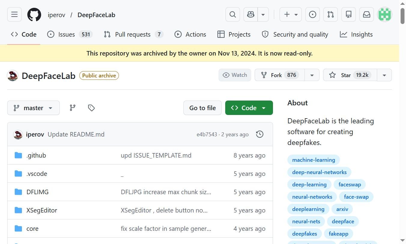The width and height of the screenshot is (406, 244).
Task: Open fix scale factor commit link
Action: (166, 229)
